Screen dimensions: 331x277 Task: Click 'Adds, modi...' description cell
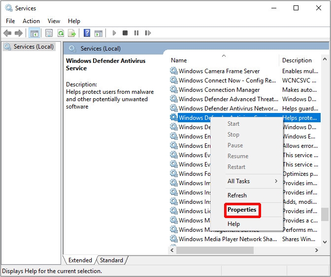300,202
